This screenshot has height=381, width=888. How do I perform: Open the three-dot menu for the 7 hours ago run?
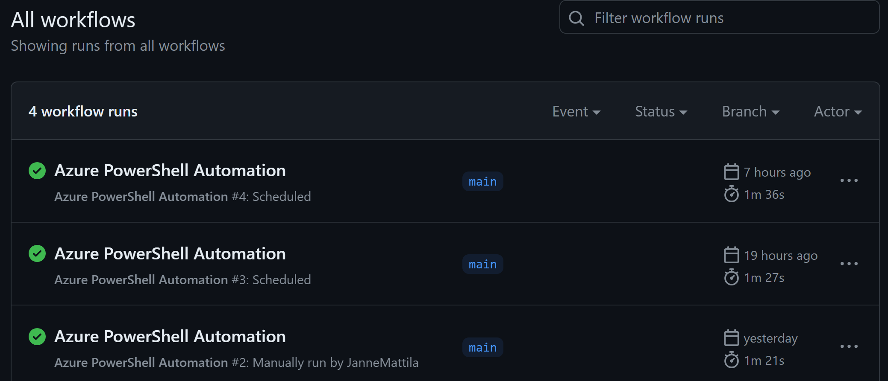pyautogui.click(x=849, y=180)
